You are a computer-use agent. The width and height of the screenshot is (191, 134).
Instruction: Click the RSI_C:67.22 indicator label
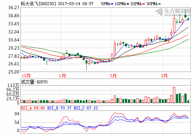[86, 108]
